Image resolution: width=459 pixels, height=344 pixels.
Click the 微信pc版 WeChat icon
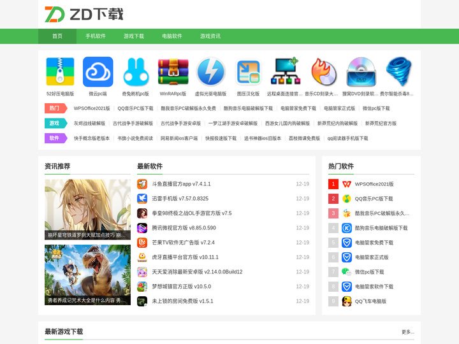tap(347, 272)
